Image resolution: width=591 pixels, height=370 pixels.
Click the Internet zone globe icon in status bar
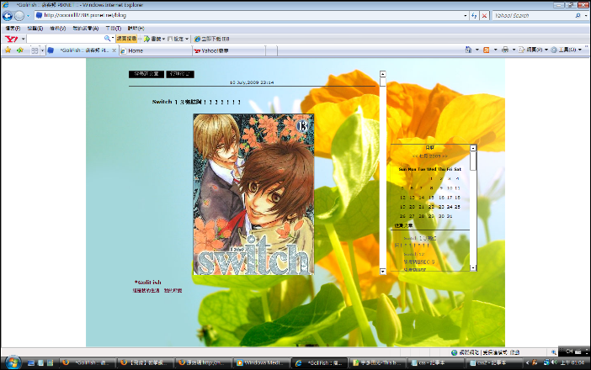454,352
